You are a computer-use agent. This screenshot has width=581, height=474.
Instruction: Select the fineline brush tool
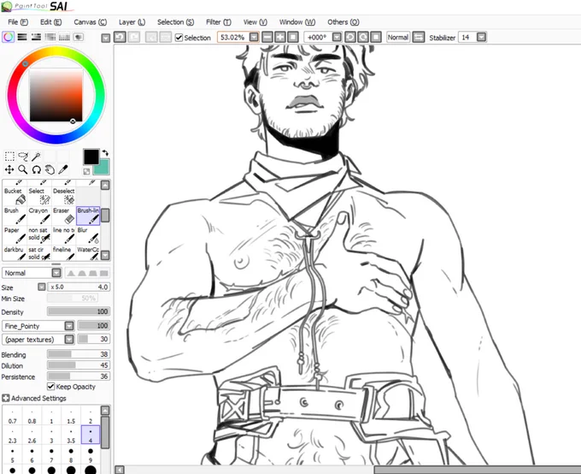point(64,254)
